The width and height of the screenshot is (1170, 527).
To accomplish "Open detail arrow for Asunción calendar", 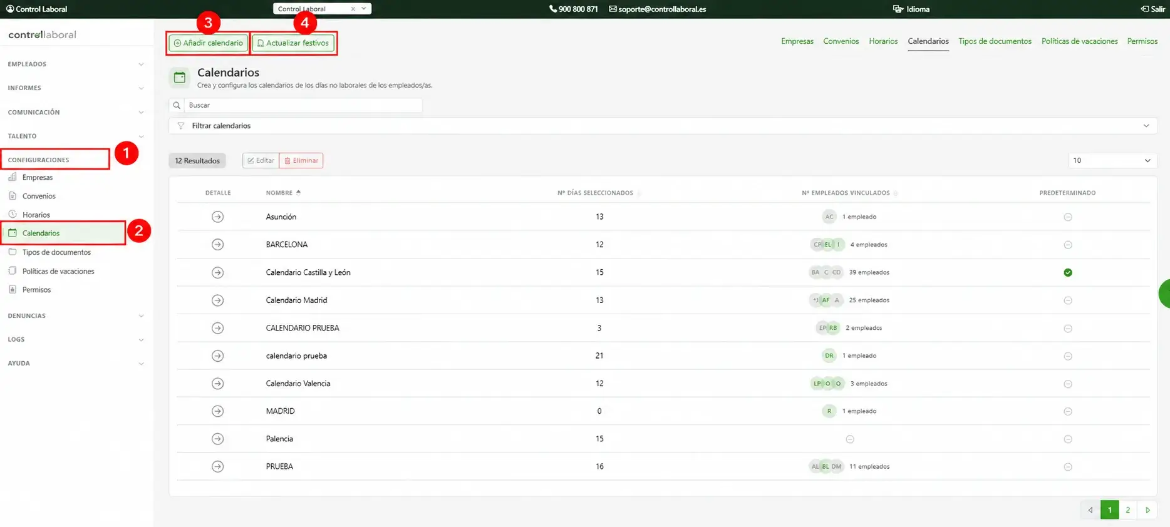I will click(x=217, y=217).
